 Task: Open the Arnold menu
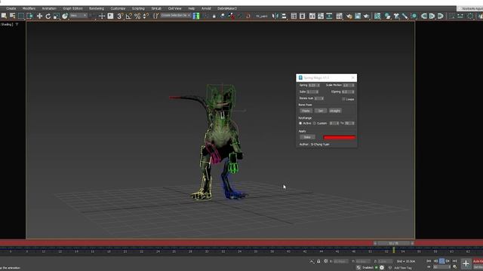tap(206, 8)
